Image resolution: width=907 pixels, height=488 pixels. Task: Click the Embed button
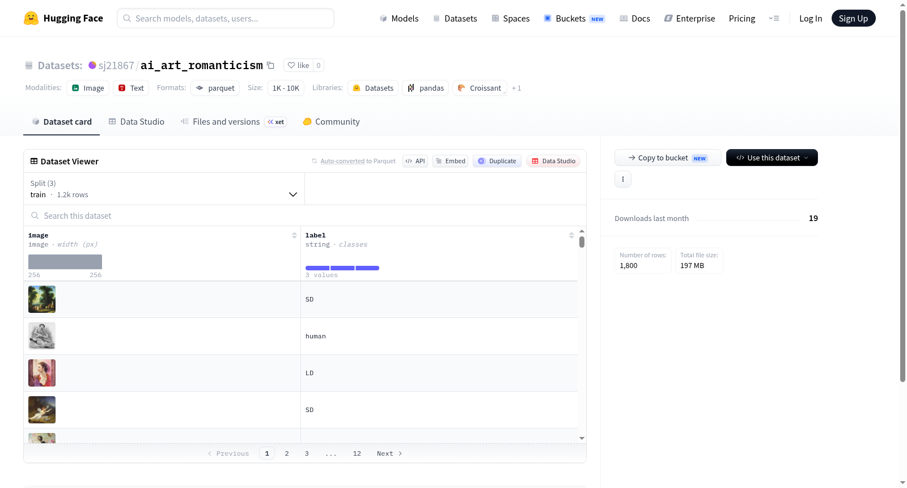click(451, 161)
